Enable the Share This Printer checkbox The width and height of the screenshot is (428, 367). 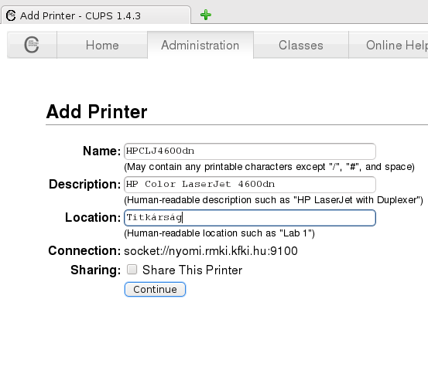(x=132, y=270)
